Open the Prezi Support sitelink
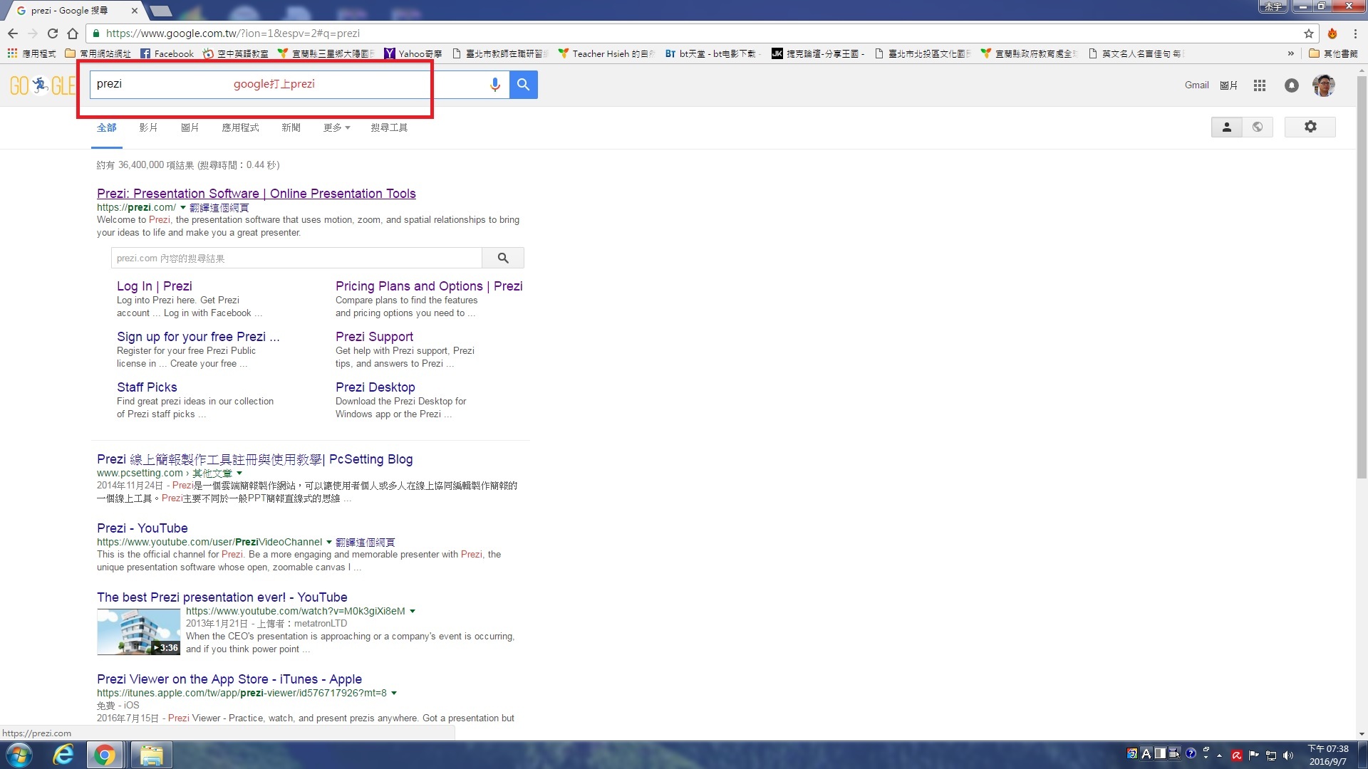 (374, 337)
